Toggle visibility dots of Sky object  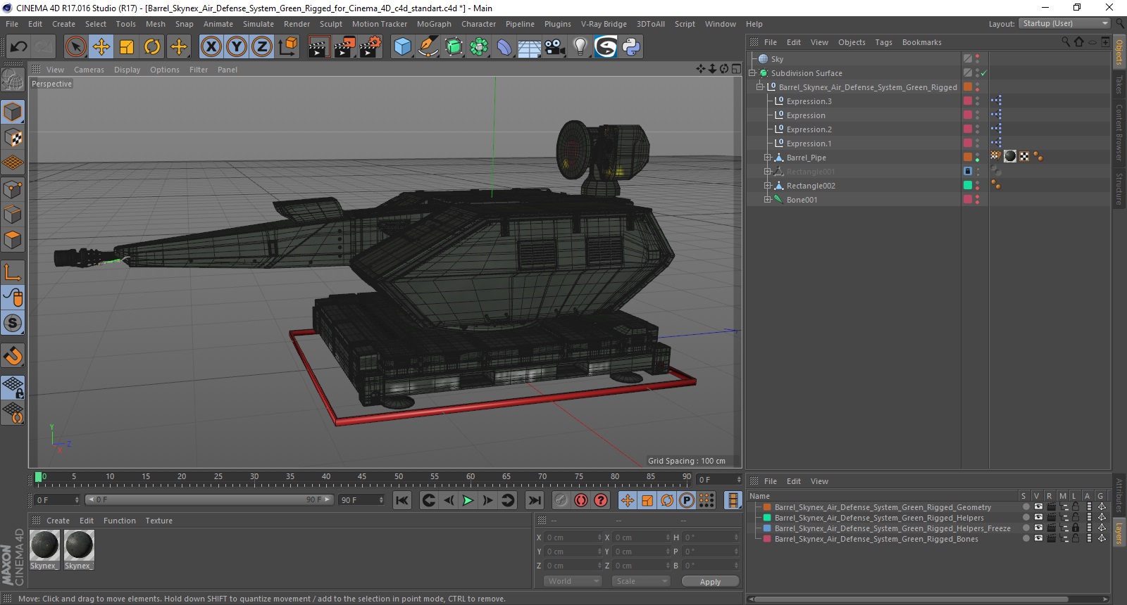pos(978,59)
